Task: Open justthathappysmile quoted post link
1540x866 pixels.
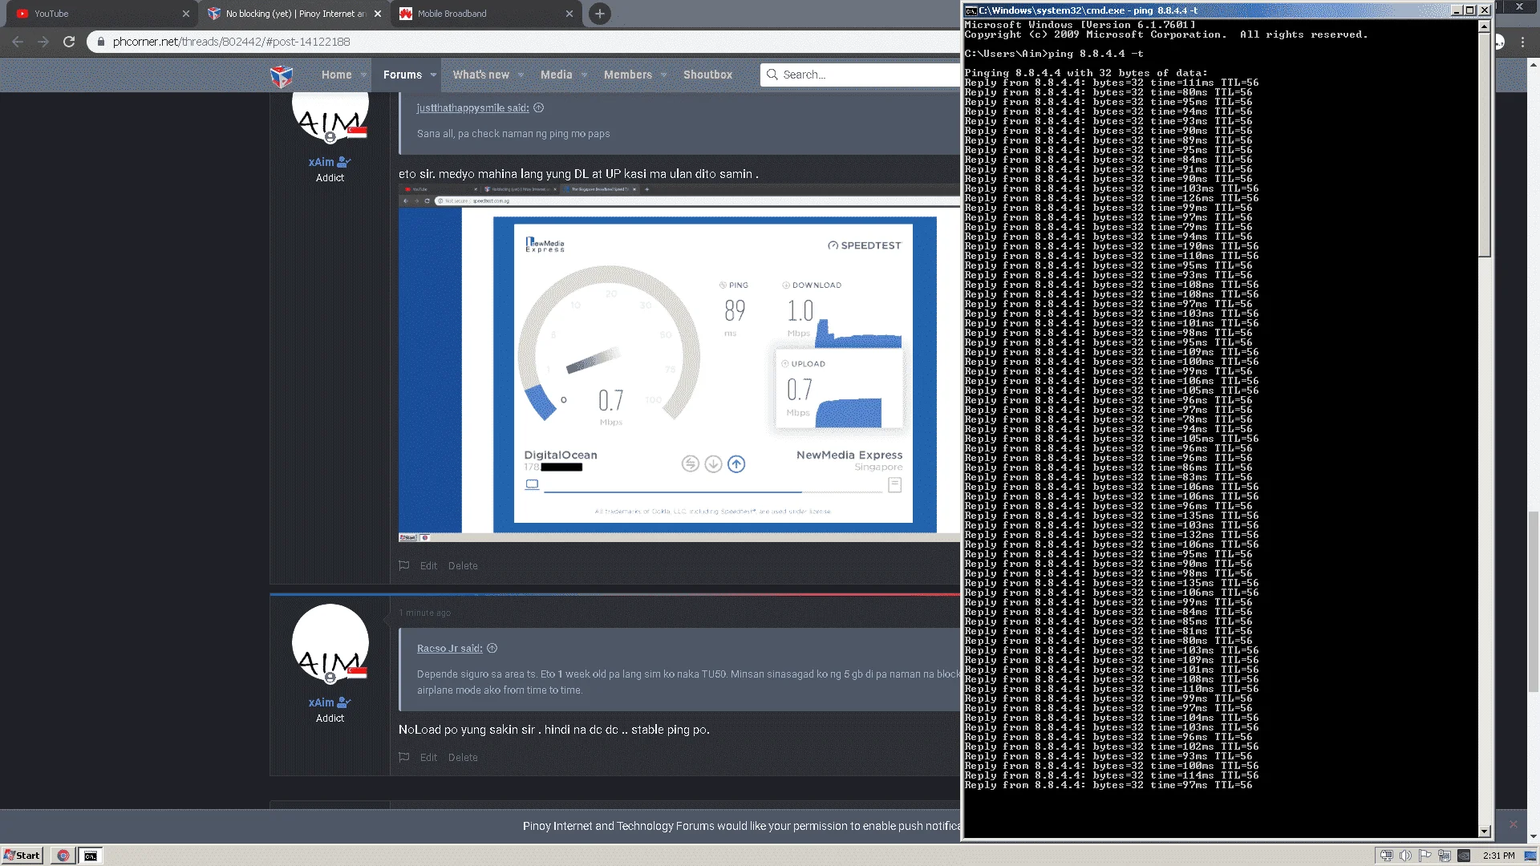Action: point(472,108)
